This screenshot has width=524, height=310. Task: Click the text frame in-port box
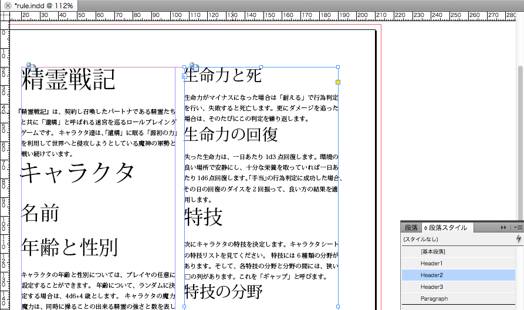point(184,76)
